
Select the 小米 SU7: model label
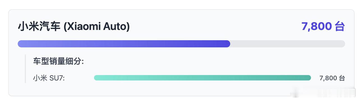49,78
